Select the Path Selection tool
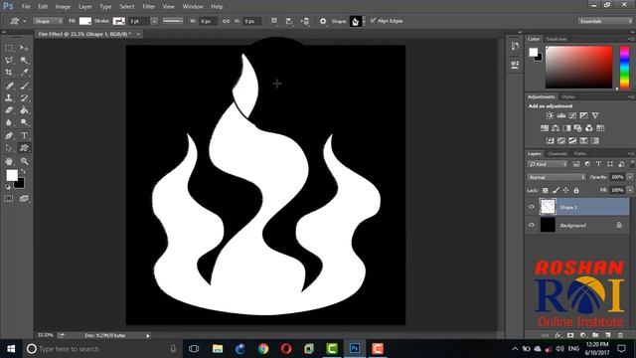This screenshot has width=636, height=358. pyautogui.click(x=9, y=148)
